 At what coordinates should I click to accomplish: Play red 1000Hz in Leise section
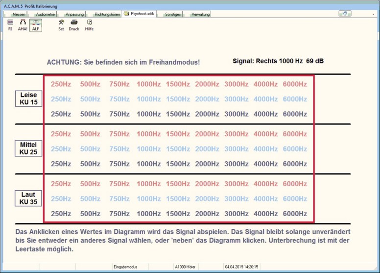[149, 84]
